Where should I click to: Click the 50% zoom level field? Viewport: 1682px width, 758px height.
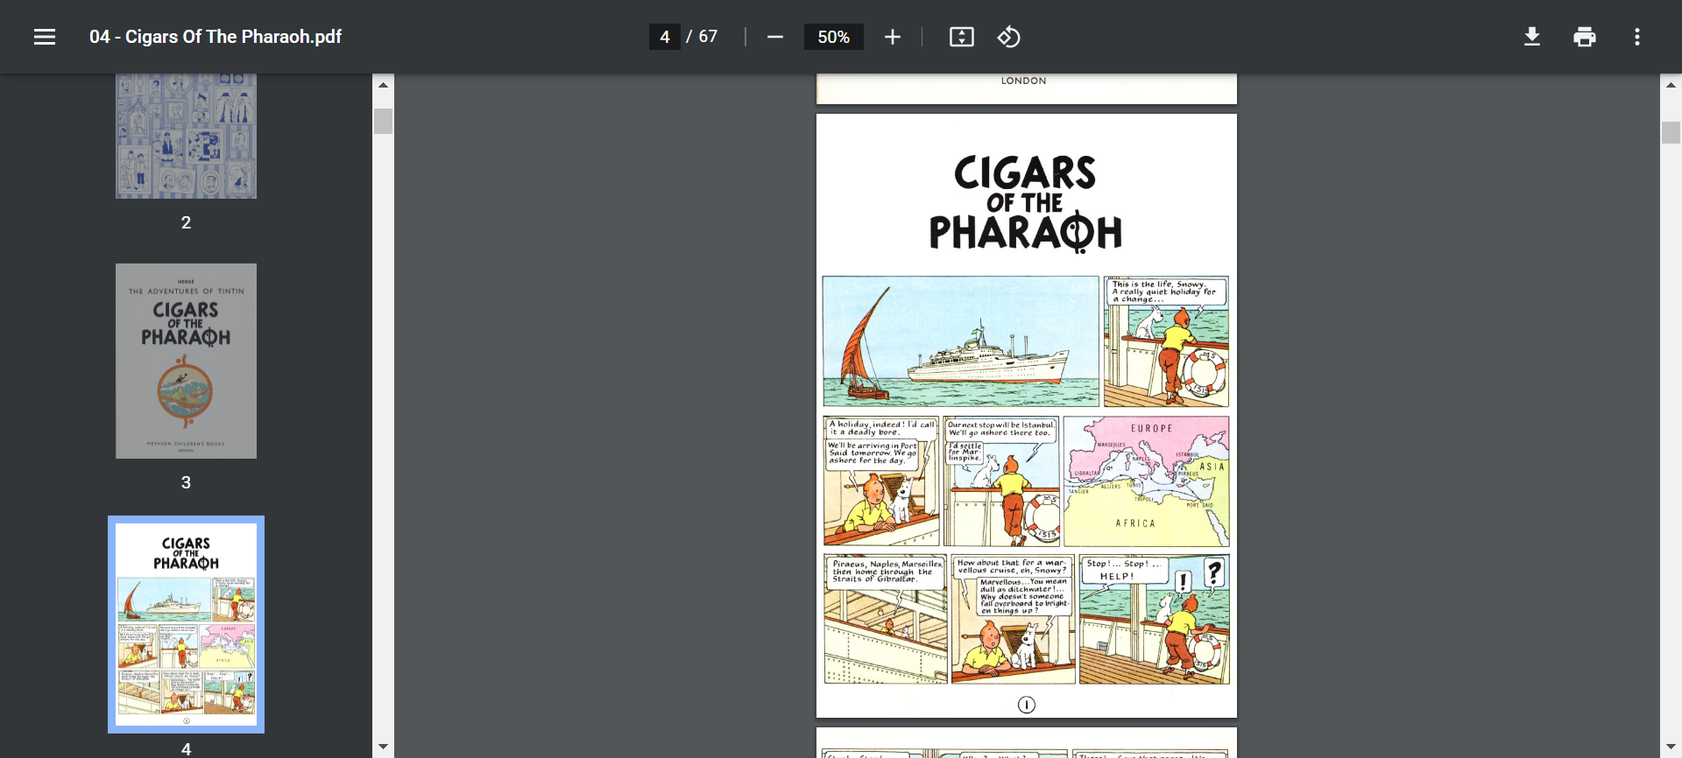[x=833, y=37]
